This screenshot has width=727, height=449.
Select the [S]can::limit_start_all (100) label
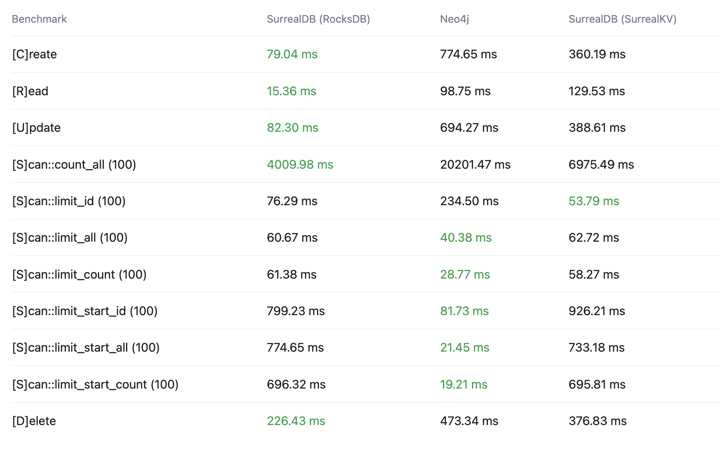86,347
